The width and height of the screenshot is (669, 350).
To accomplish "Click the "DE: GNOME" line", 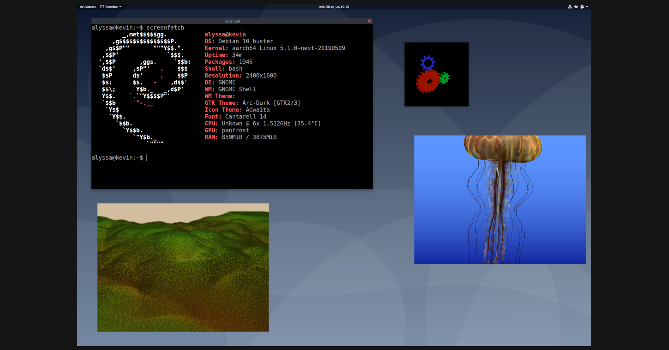I will (220, 82).
